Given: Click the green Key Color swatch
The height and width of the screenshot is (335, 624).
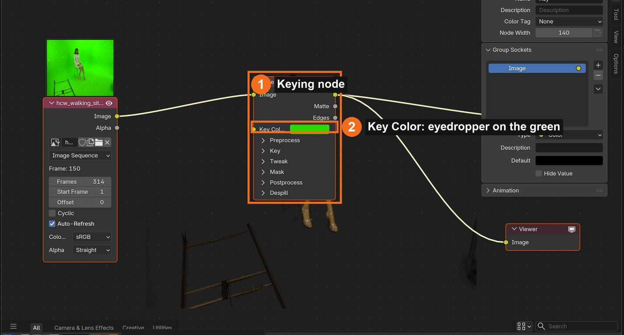Looking at the screenshot, I should pos(310,129).
